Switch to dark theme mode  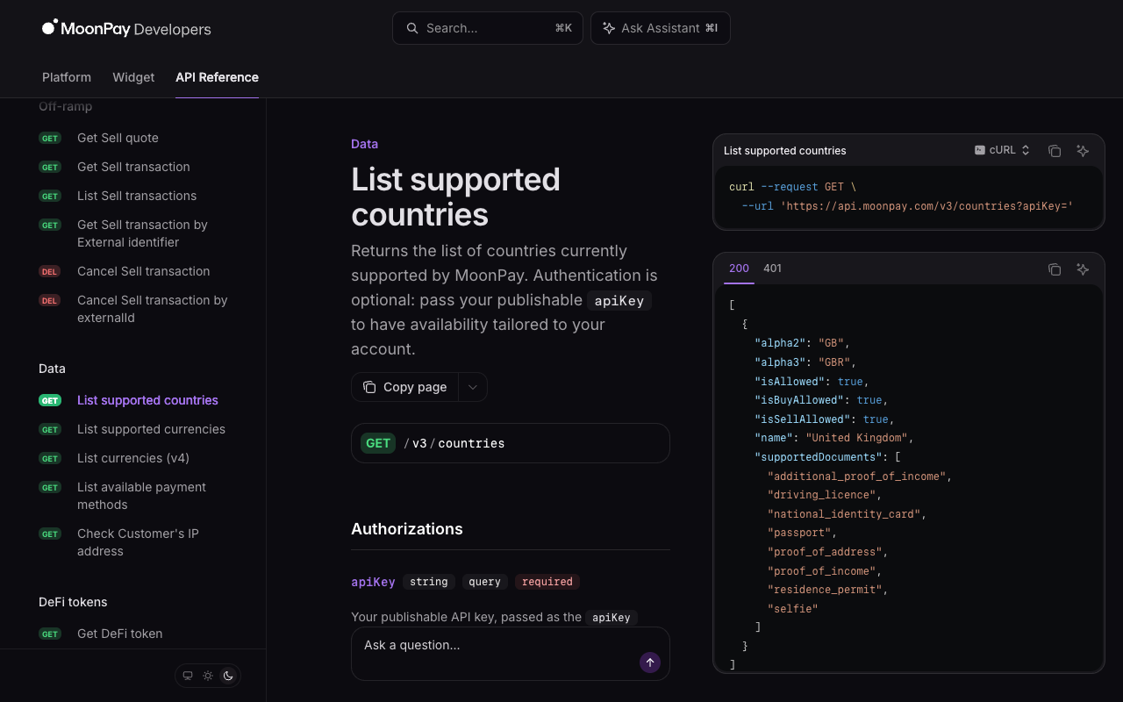228,676
